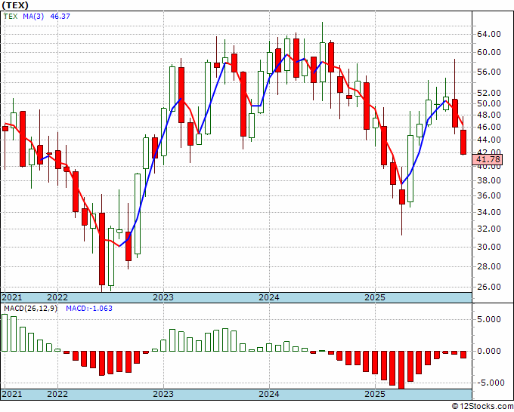514x412 pixels.
Task: Click 2025 on the MACD timeline
Action: 375,394
